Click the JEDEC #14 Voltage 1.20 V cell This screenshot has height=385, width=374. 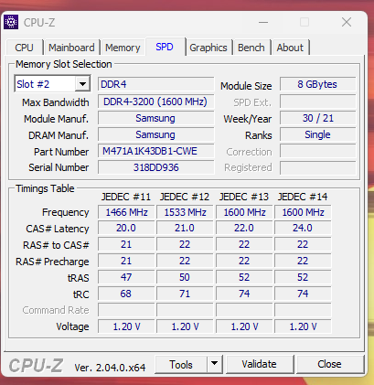[x=303, y=326]
